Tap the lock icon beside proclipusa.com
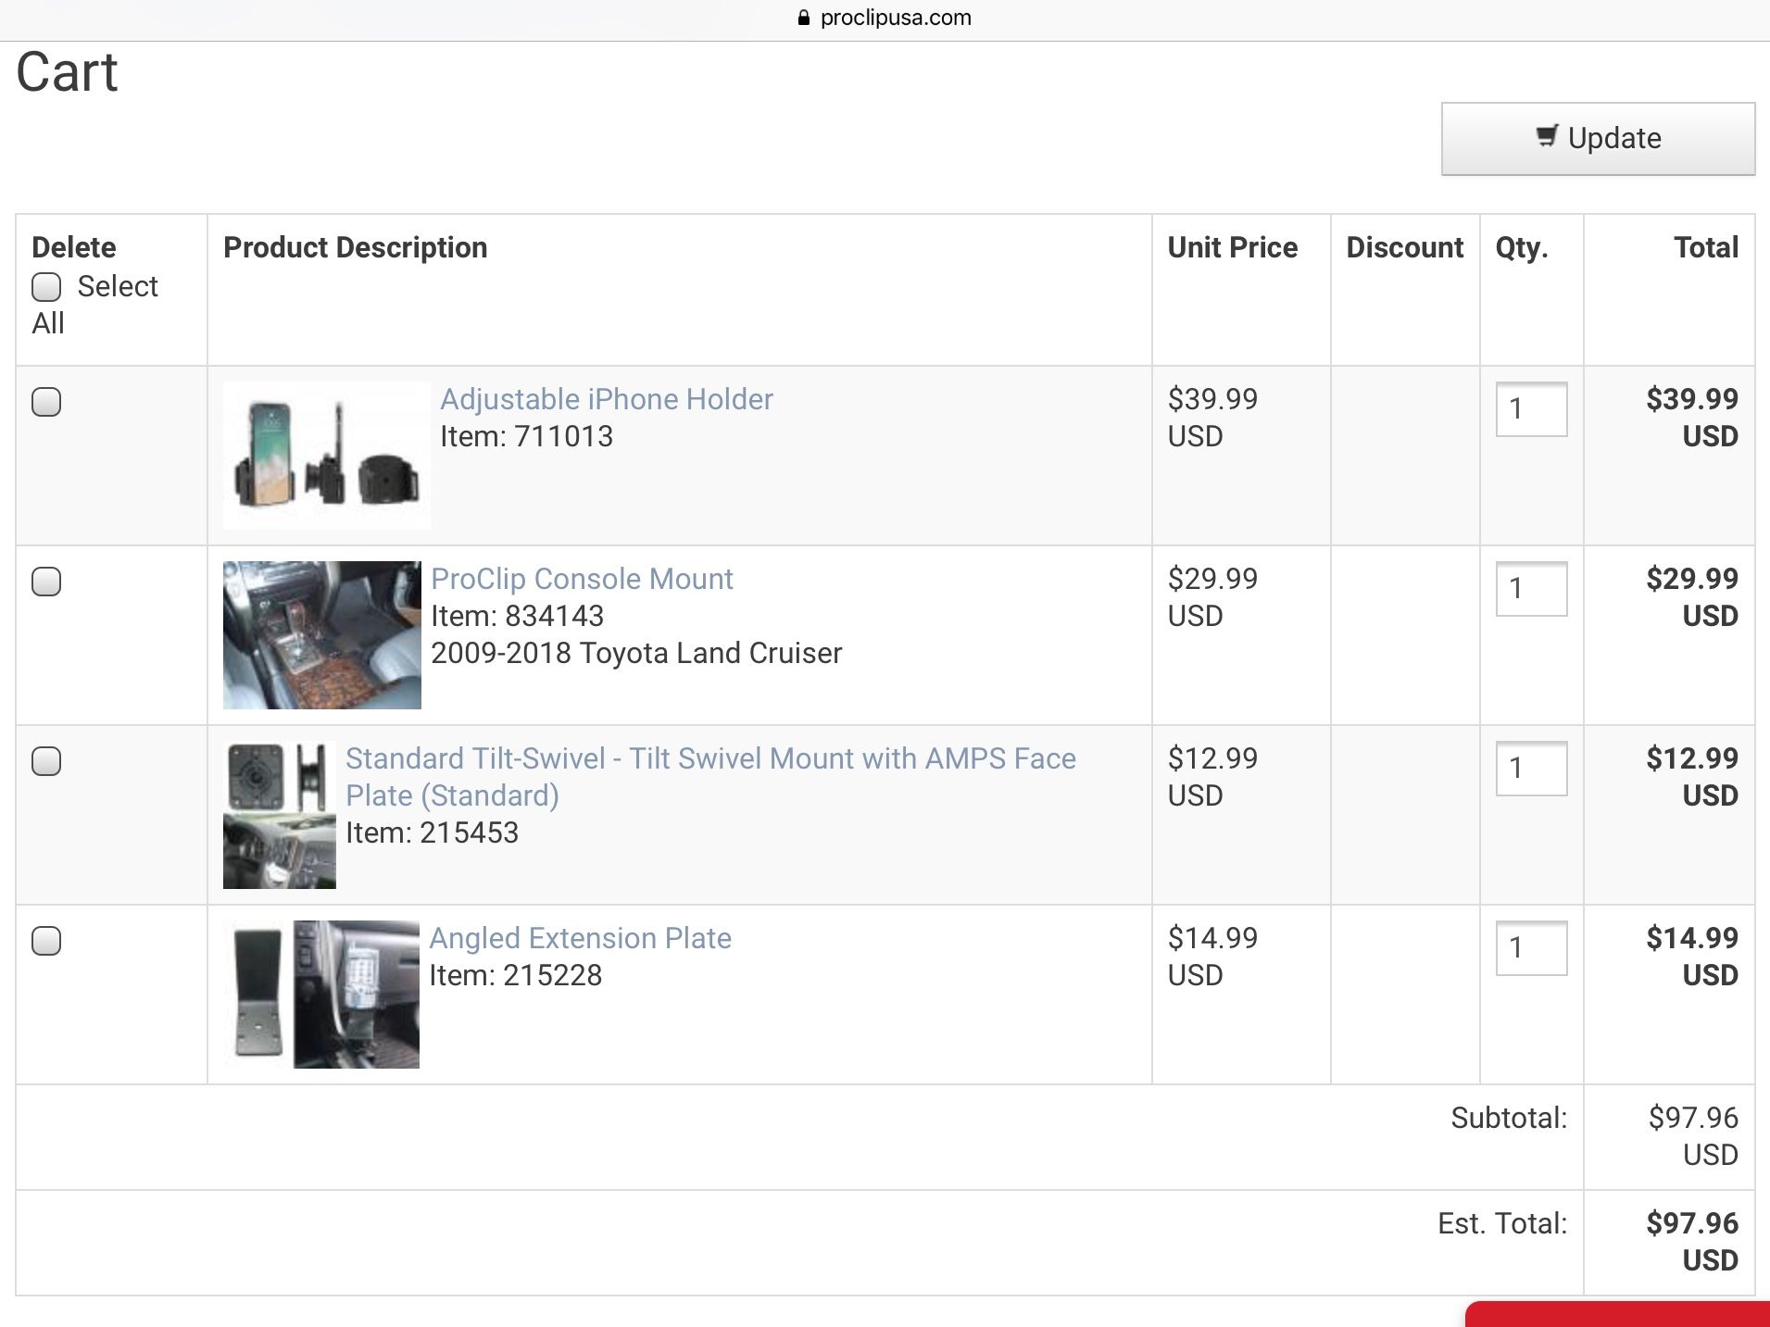The image size is (1770, 1327). 804,18
